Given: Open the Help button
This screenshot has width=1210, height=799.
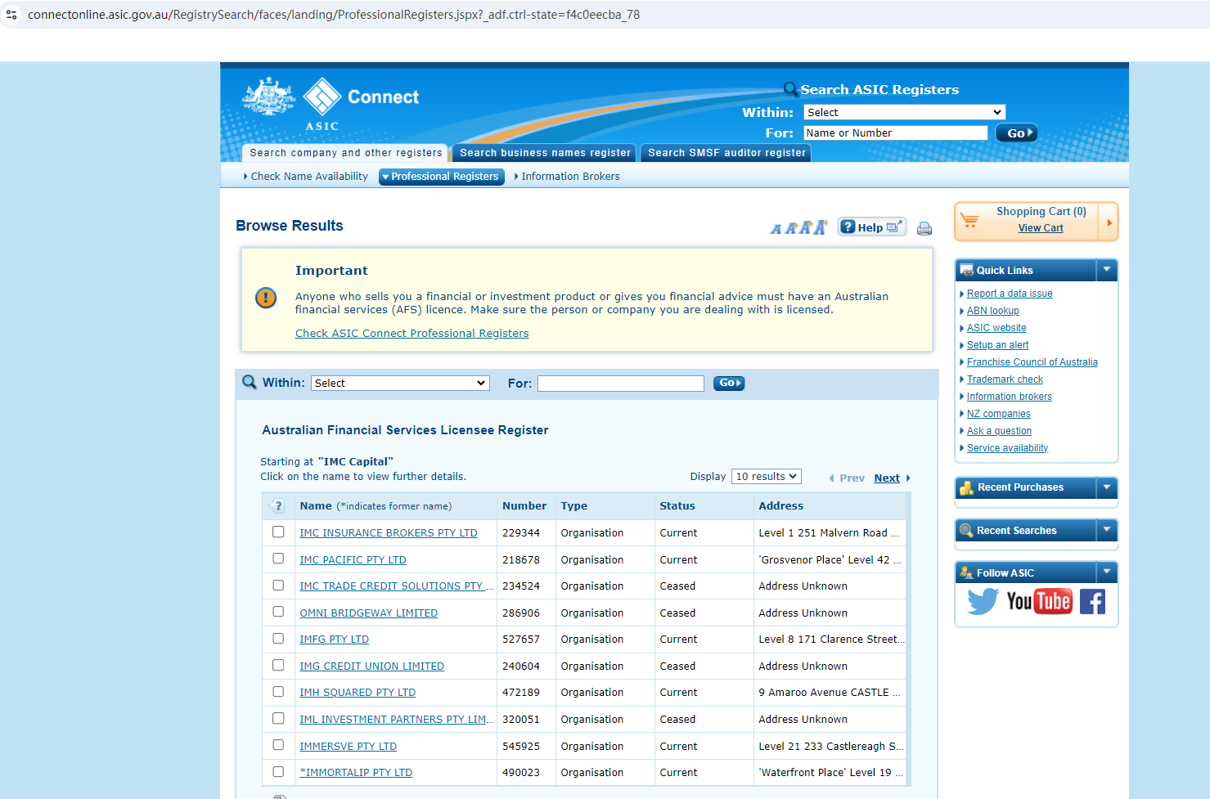Looking at the screenshot, I should point(872,227).
